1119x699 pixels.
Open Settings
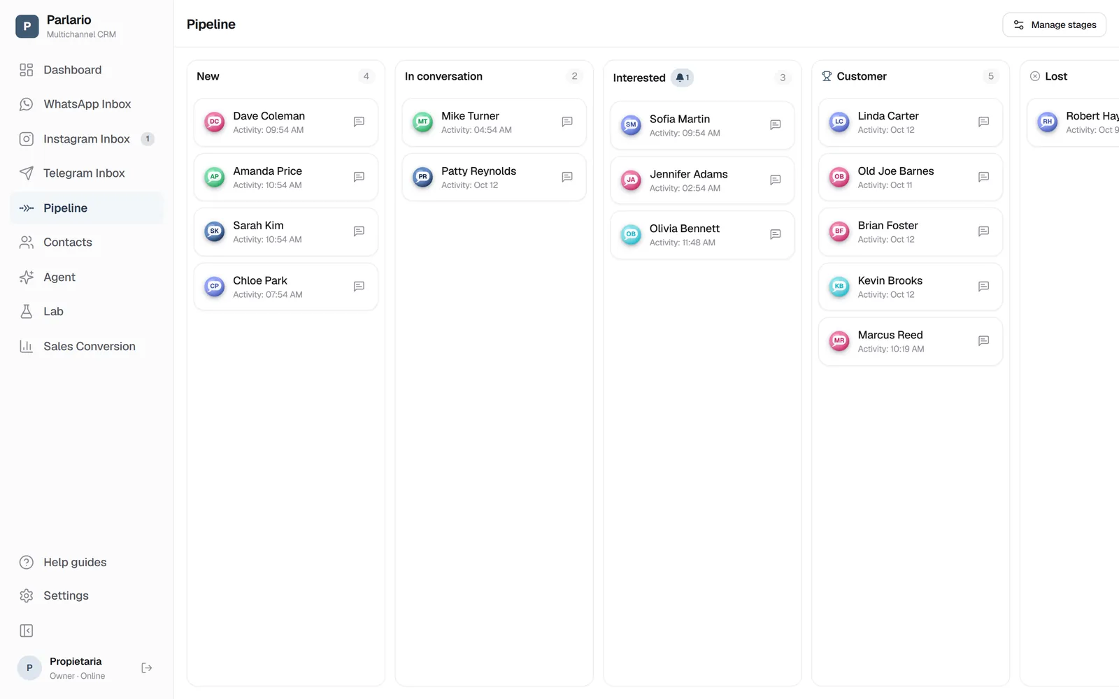click(x=87, y=596)
